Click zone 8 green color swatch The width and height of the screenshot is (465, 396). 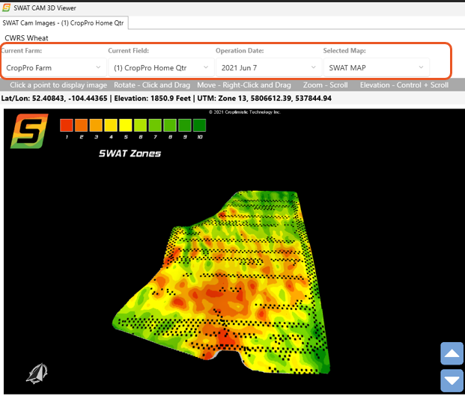coord(170,125)
